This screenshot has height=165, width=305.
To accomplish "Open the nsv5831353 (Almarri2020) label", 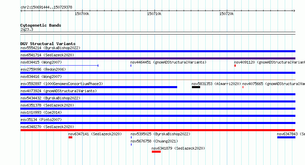I will point(216,84).
